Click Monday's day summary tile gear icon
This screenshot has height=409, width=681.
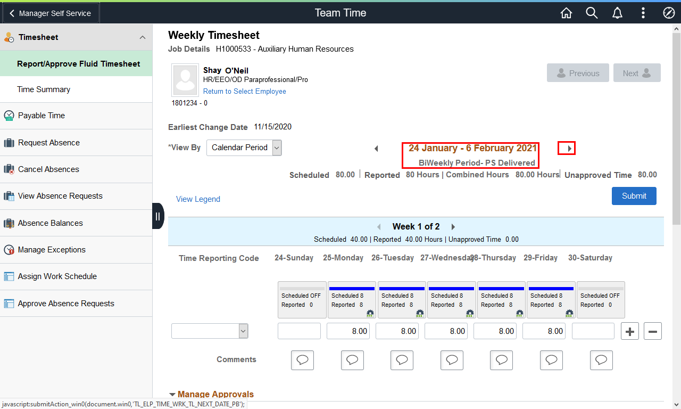click(370, 313)
